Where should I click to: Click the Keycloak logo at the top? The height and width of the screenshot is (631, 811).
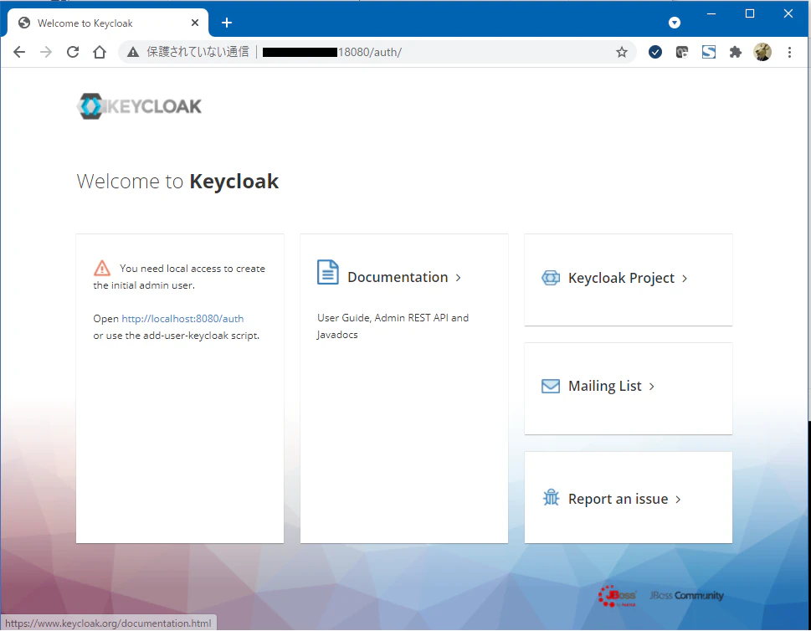139,106
